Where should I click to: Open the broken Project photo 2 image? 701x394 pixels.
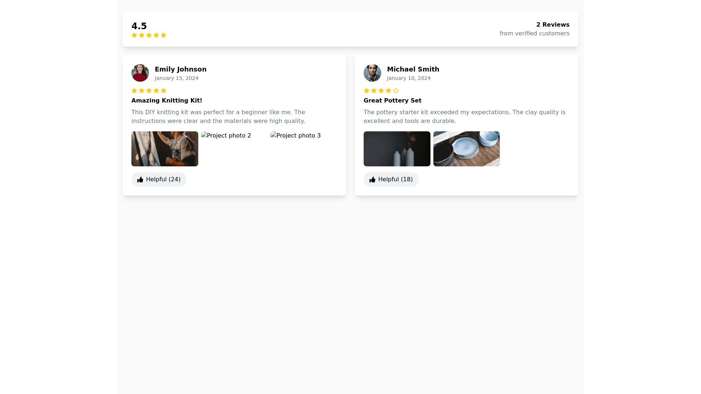[226, 136]
